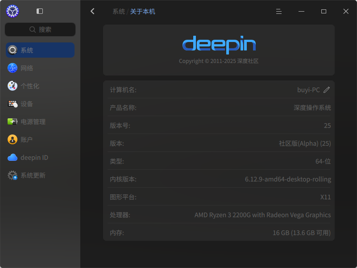Go back with the left arrow
This screenshot has height=268, width=357.
tap(92, 11)
